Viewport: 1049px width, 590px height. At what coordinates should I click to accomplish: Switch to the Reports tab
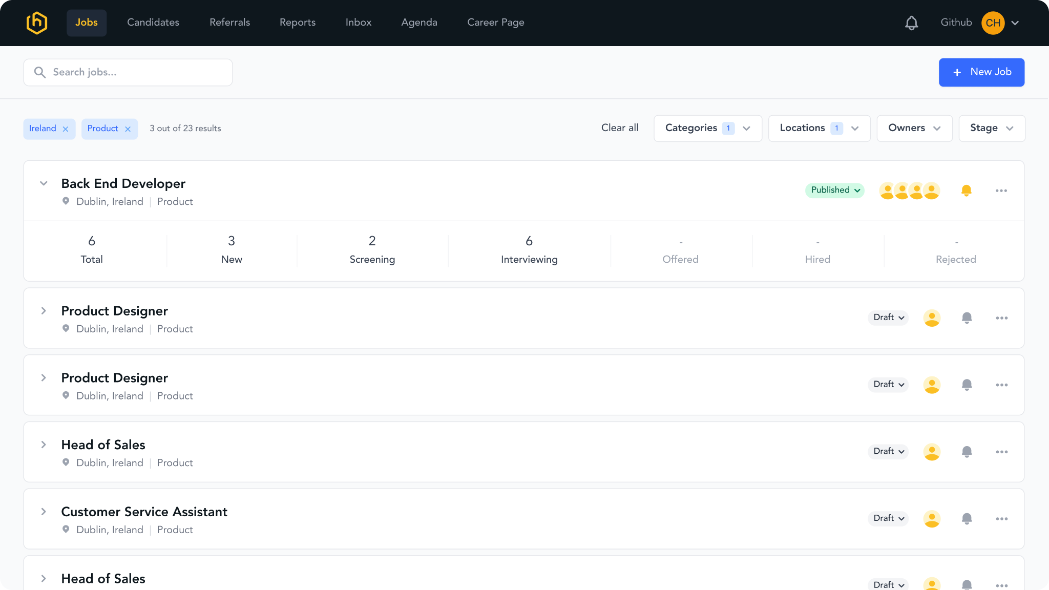click(297, 23)
